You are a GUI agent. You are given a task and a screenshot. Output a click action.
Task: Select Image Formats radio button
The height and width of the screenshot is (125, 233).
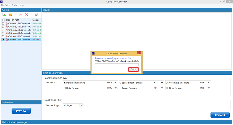pyautogui.click(x=121, y=88)
